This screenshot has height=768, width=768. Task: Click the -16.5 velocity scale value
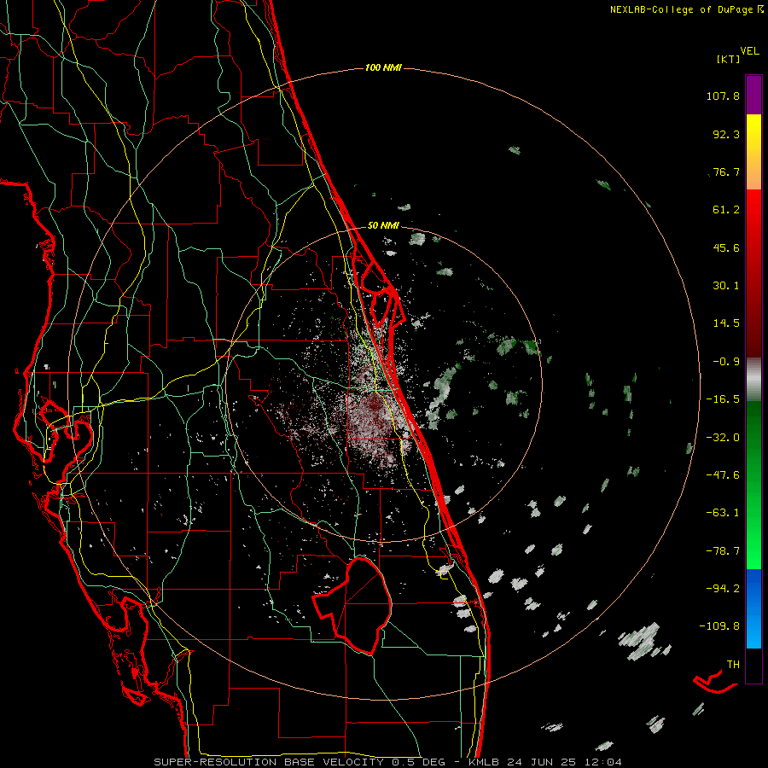(723, 399)
